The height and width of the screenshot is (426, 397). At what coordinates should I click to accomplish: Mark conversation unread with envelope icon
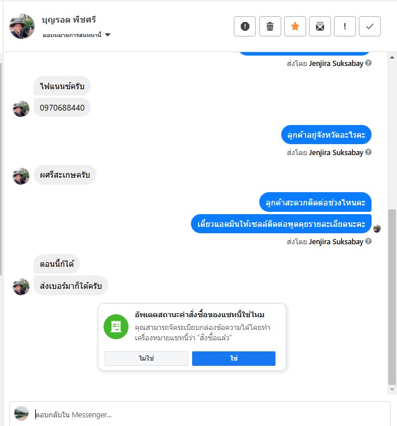point(320,27)
